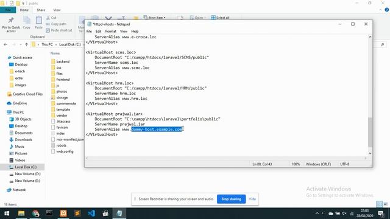Select This PC in navigation pane
The height and width of the screenshot is (219, 390).
(x=16, y=112)
